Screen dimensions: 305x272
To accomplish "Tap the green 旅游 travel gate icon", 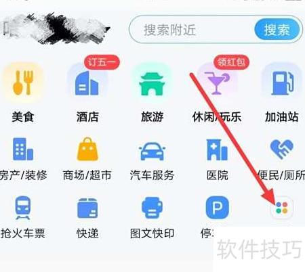I will pyautogui.click(x=152, y=83).
